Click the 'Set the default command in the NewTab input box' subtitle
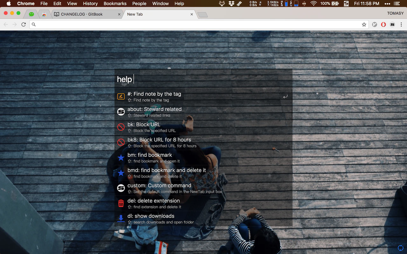Viewport: 407px width, 254px height. pyautogui.click(x=178, y=191)
